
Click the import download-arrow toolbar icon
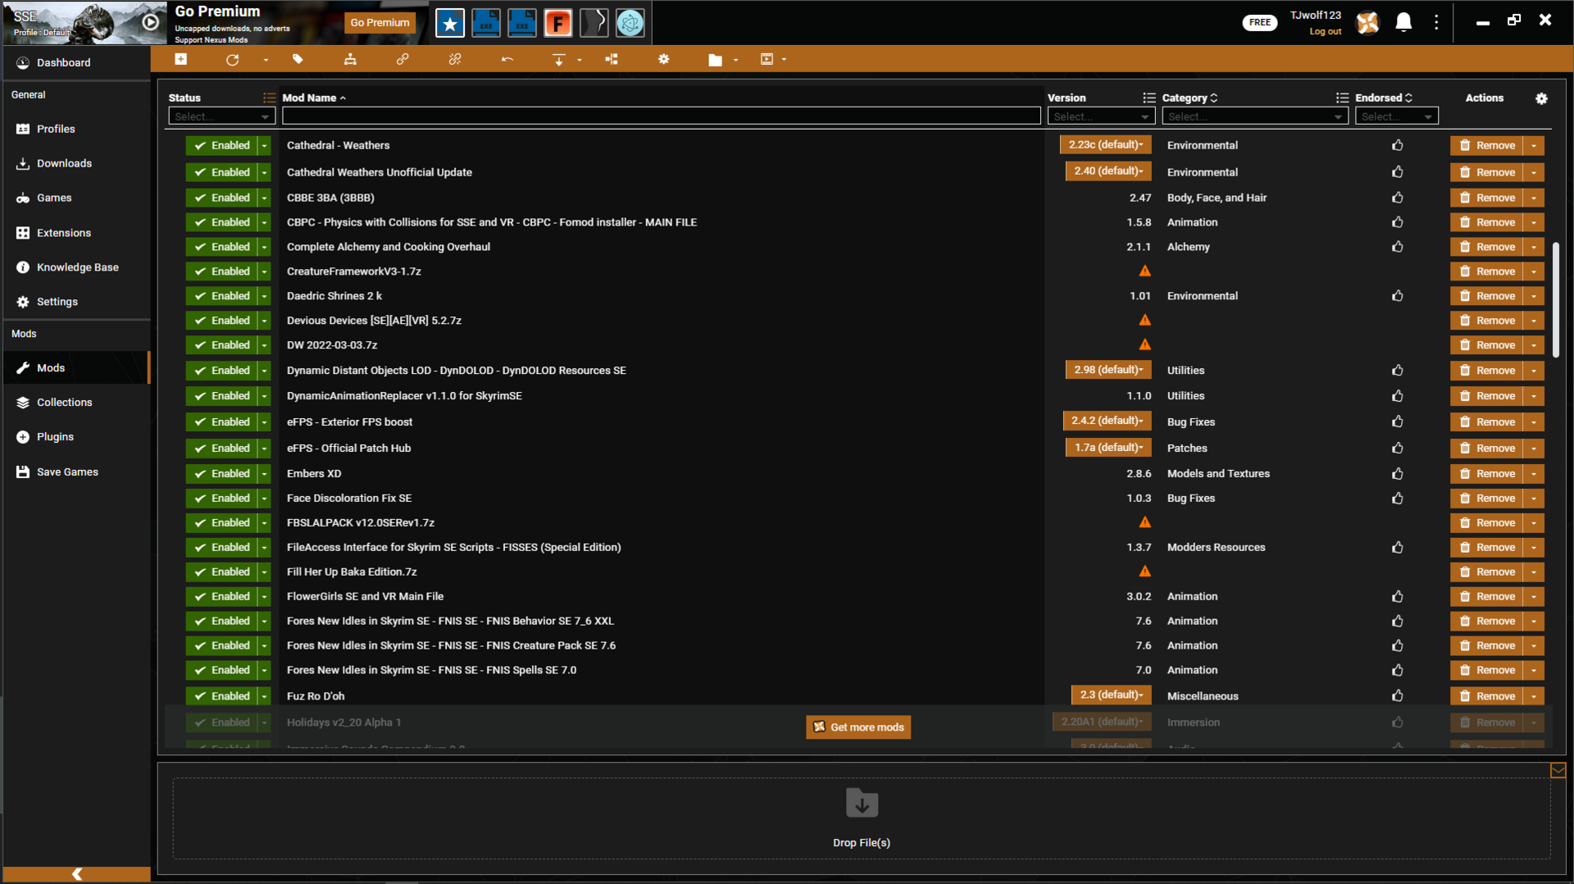tap(559, 59)
